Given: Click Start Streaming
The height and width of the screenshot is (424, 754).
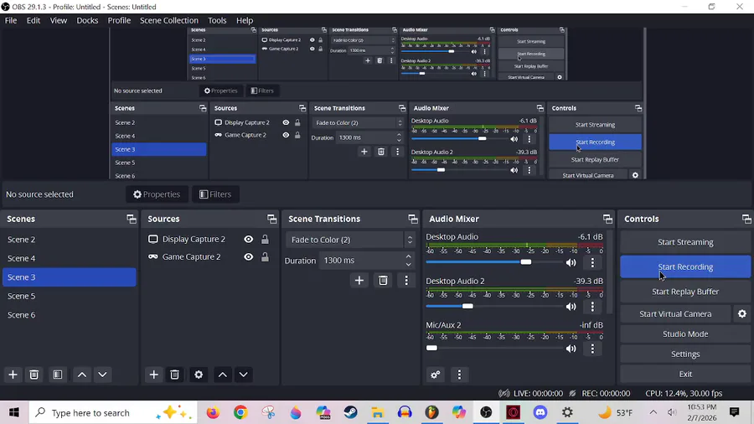Looking at the screenshot, I should pos(685,242).
